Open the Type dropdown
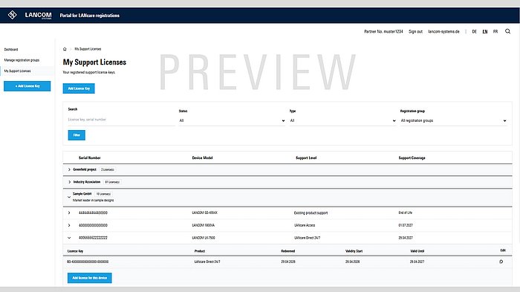The width and height of the screenshot is (520, 292). tap(342, 120)
